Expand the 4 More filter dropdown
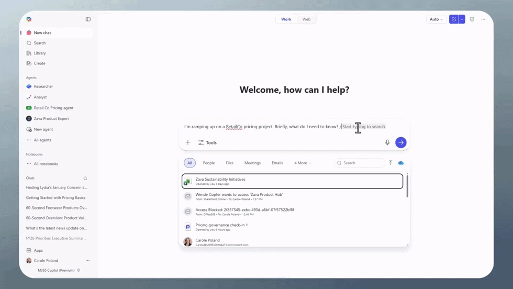Viewport: 513px width, 289px height. point(303,163)
